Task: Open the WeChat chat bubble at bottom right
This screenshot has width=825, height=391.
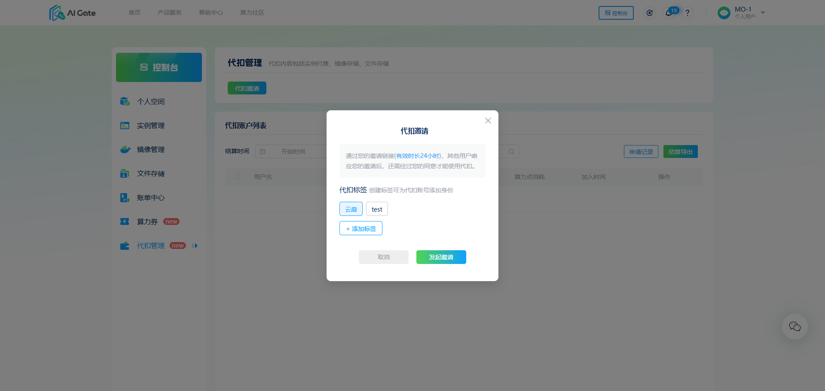Action: (x=794, y=327)
